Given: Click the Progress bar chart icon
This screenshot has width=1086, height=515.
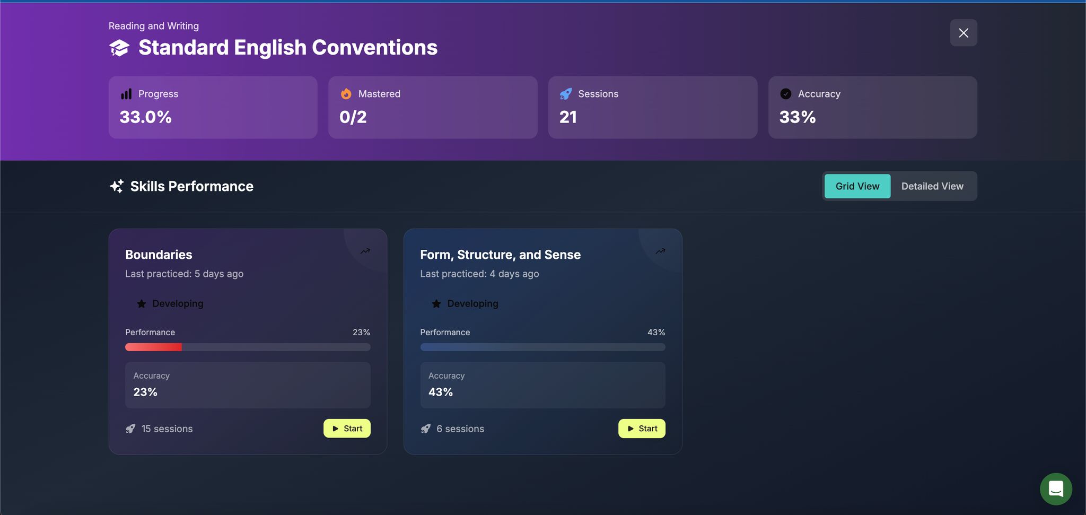Looking at the screenshot, I should (x=126, y=94).
